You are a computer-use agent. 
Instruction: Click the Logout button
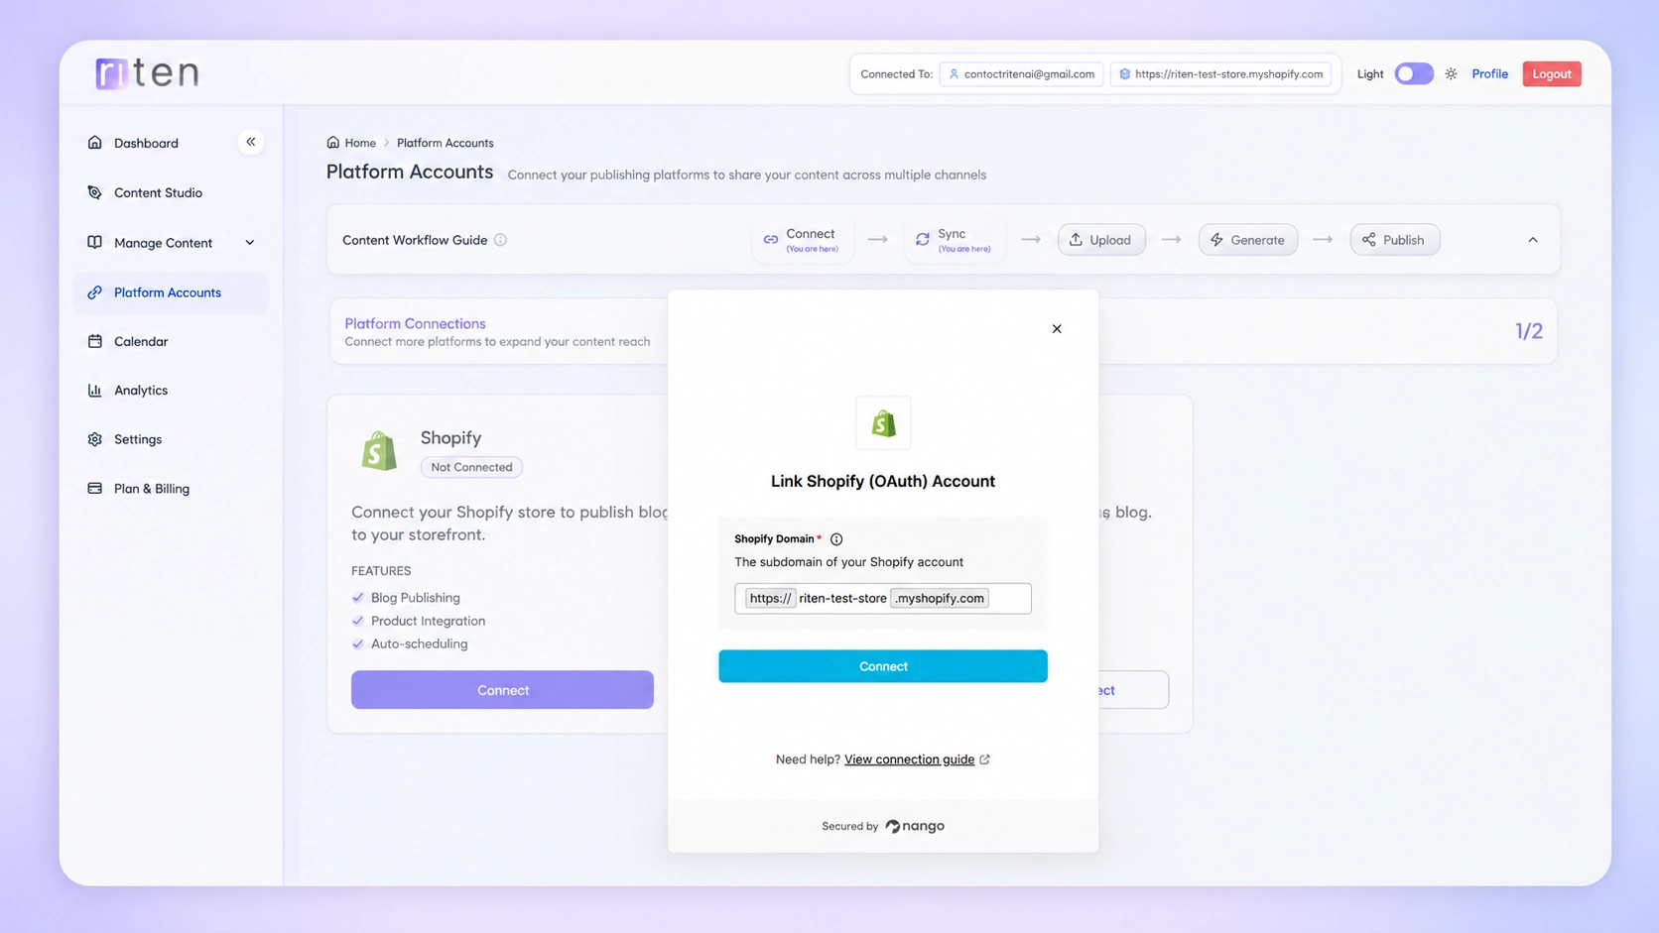tap(1552, 74)
